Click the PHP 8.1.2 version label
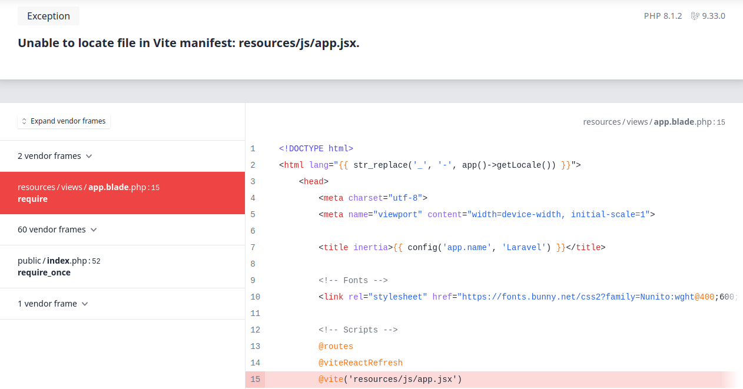743x389 pixels. tap(662, 16)
